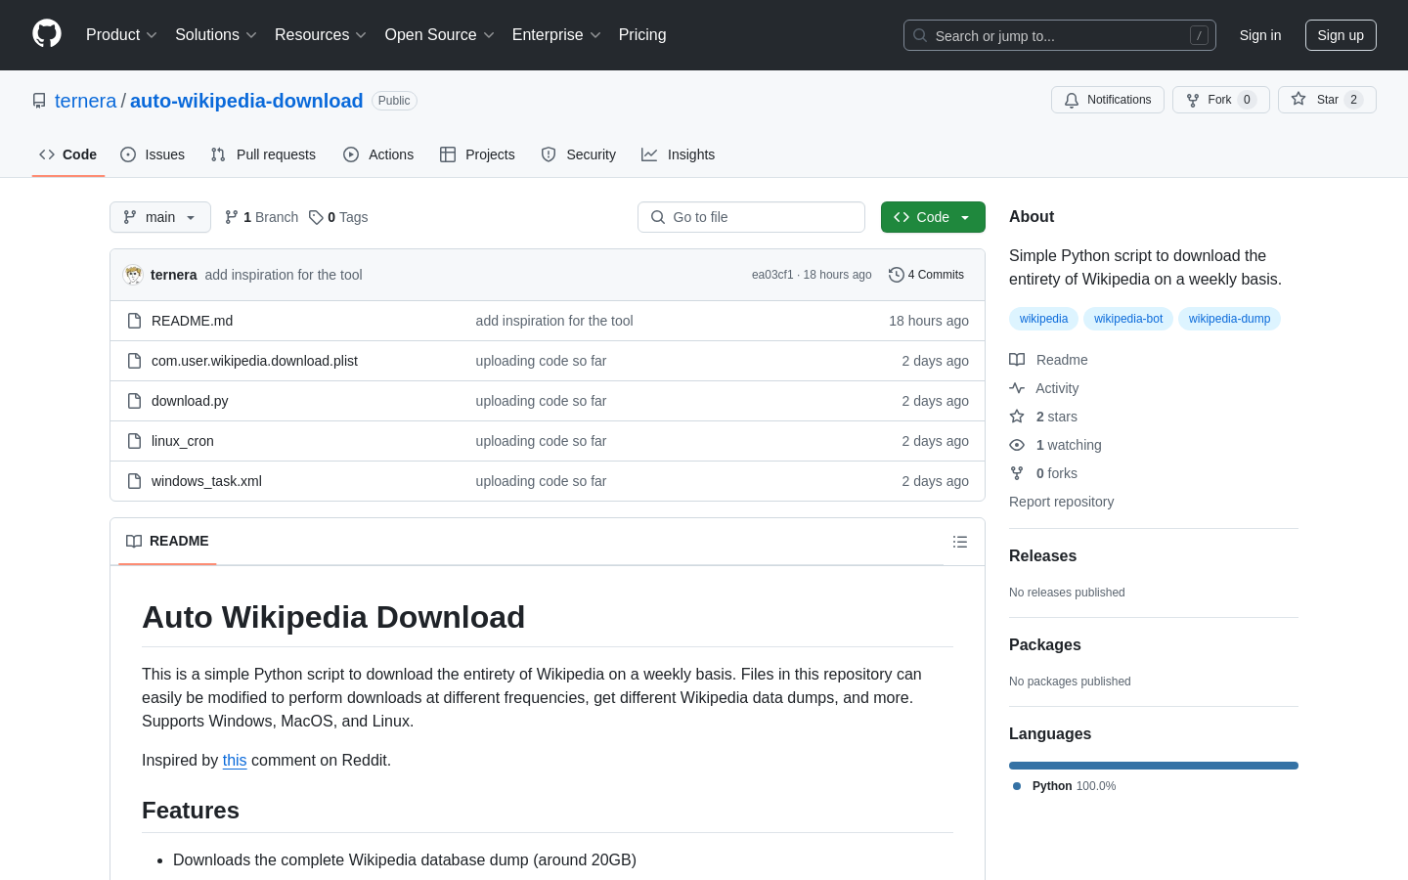This screenshot has height=880, width=1408.
Task: Click the GitHub logo in the header
Action: pyautogui.click(x=47, y=34)
